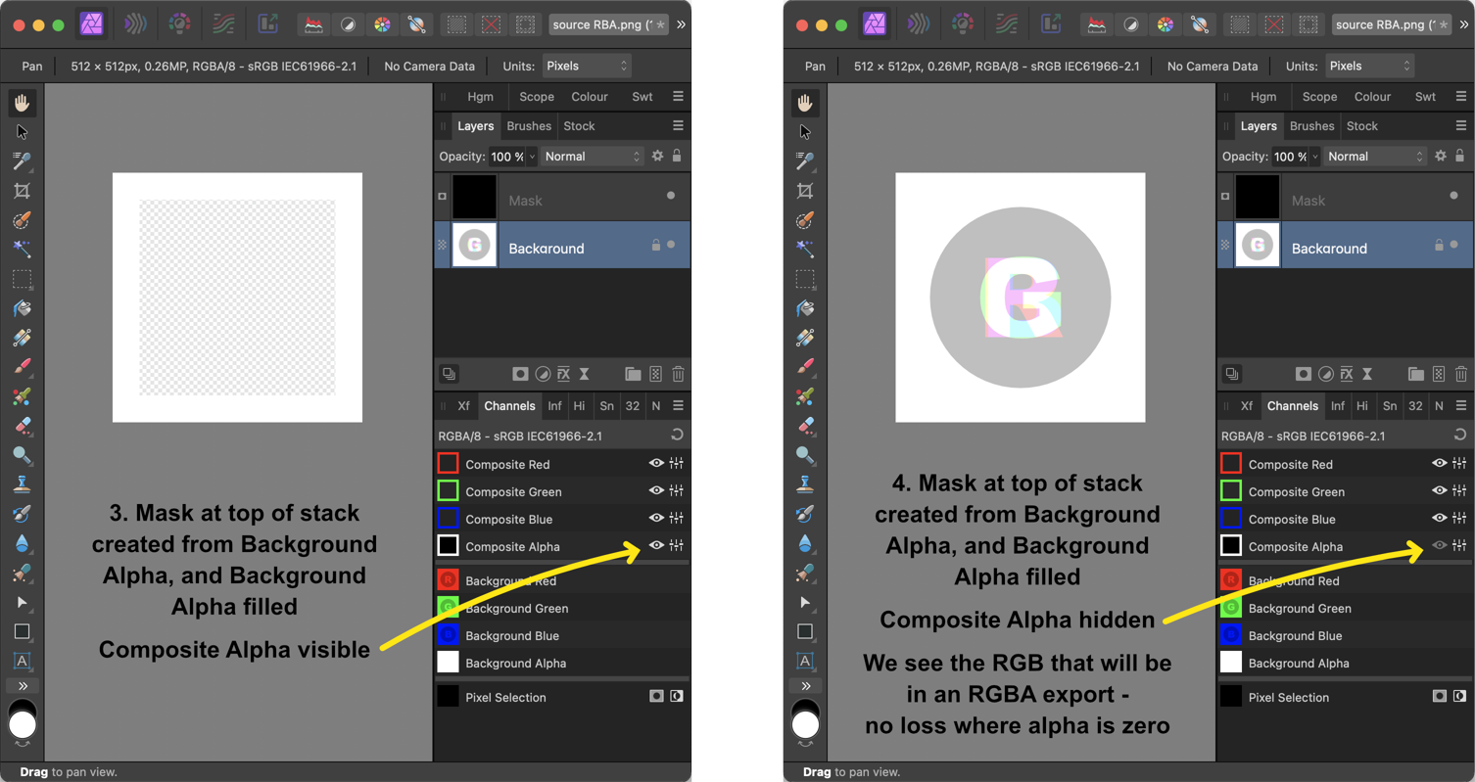Image resolution: width=1475 pixels, height=782 pixels.
Task: Select the Move tool in left window
Action: (22, 132)
